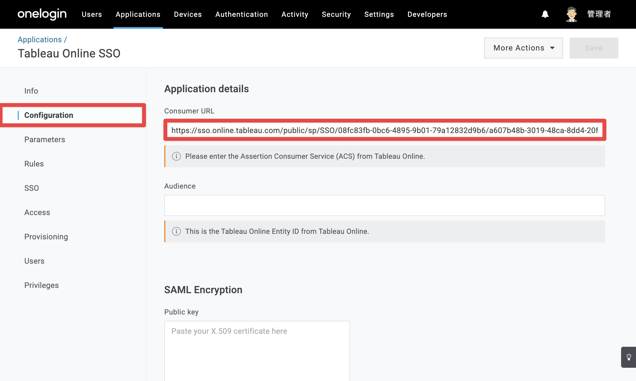Switch to the Parameters tab

click(45, 139)
